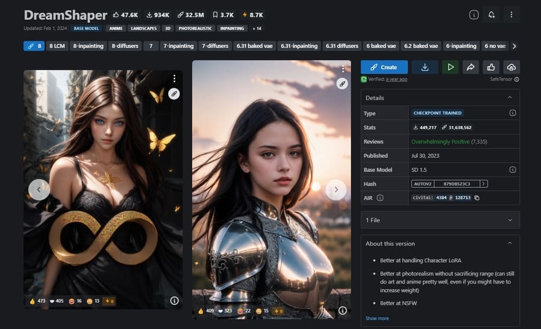Viewport: 541px width, 329px height.
Task: Go to next image in carousel
Action: 335,190
